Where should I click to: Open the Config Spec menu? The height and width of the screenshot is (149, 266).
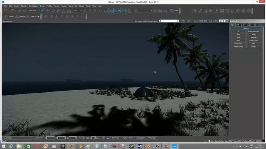pyautogui.click(x=33, y=6)
